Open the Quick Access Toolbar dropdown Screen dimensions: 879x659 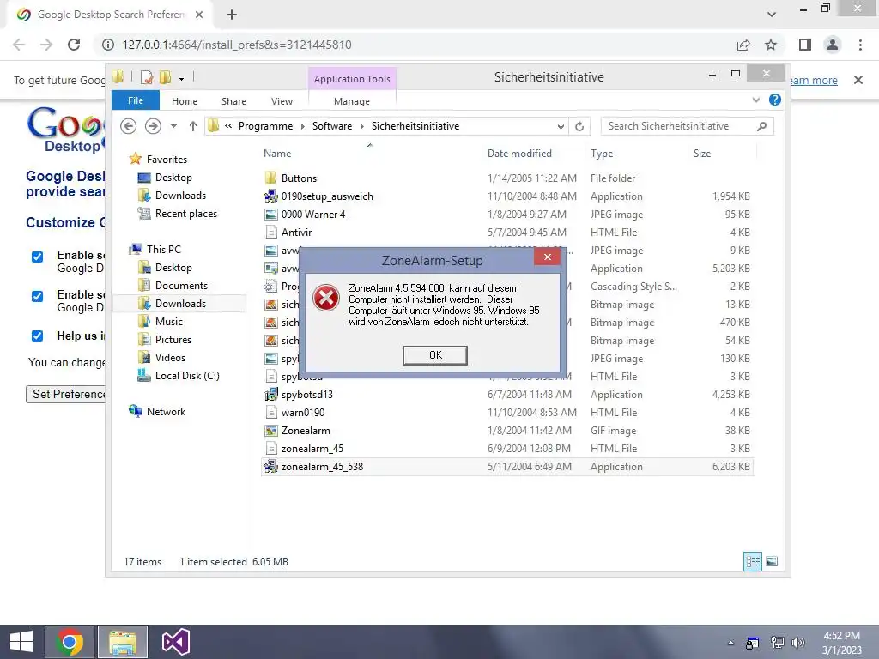pyautogui.click(x=182, y=78)
